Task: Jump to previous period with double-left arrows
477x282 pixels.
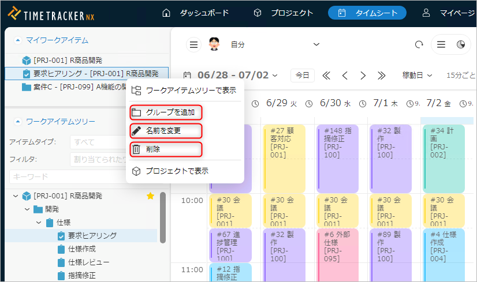Action: pyautogui.click(x=326, y=76)
